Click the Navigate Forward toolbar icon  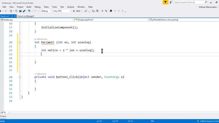(x=5, y=11)
